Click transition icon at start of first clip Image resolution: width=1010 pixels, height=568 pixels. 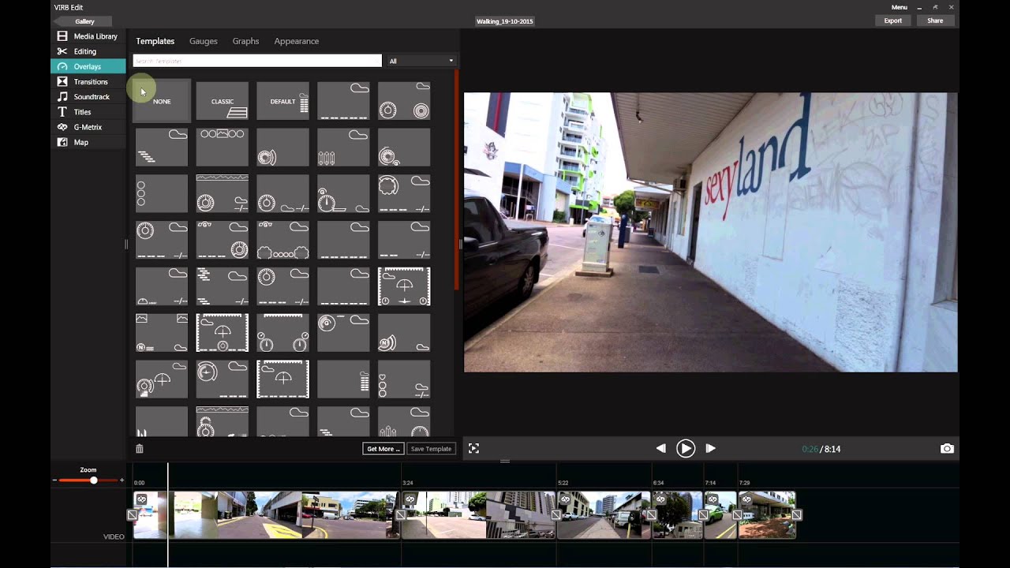coord(132,515)
